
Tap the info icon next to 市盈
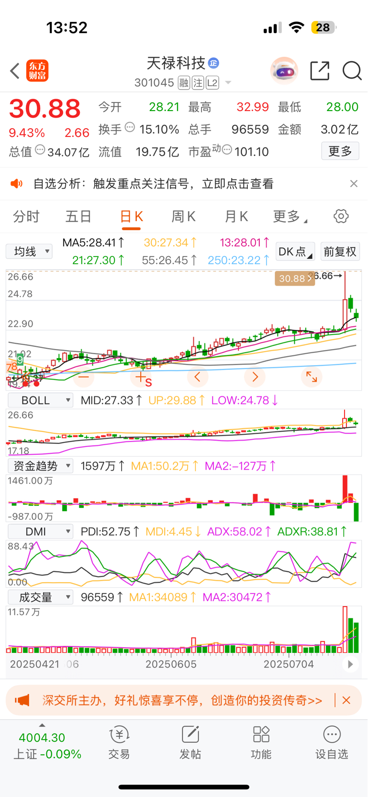click(x=227, y=150)
